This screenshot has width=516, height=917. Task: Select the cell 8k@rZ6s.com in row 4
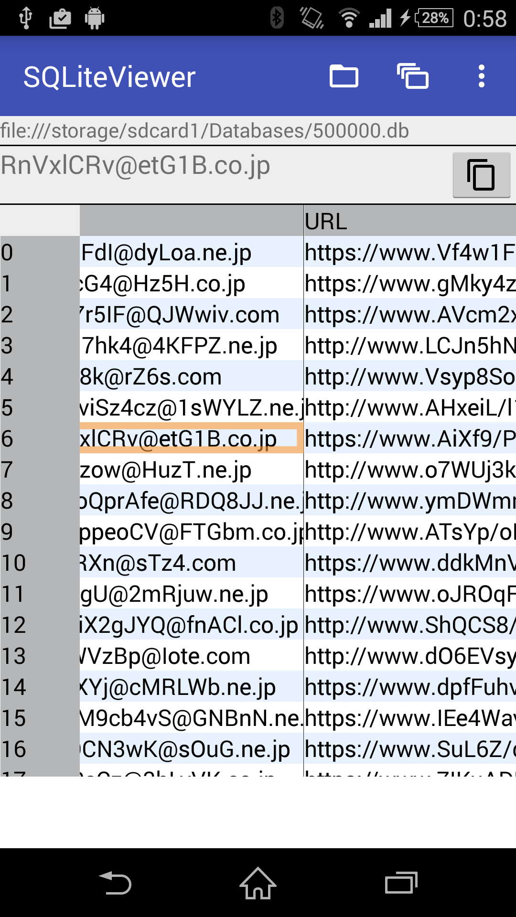pyautogui.click(x=191, y=376)
